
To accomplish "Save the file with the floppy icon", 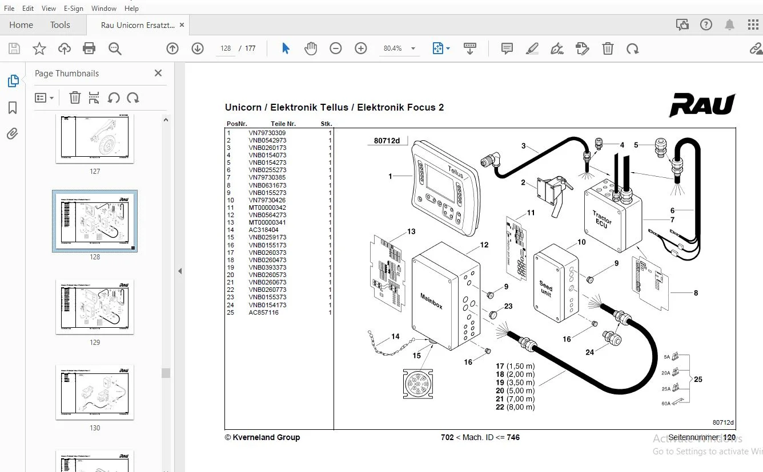I will [14, 48].
